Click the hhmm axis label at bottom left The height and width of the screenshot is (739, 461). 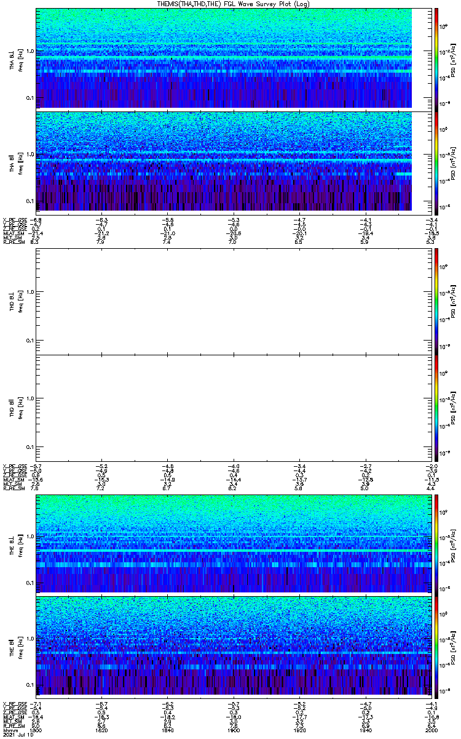point(9,730)
